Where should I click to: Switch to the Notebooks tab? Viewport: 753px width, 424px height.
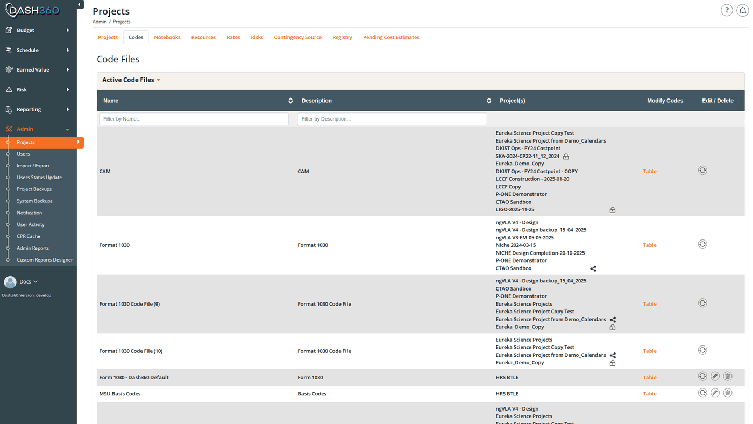(167, 37)
